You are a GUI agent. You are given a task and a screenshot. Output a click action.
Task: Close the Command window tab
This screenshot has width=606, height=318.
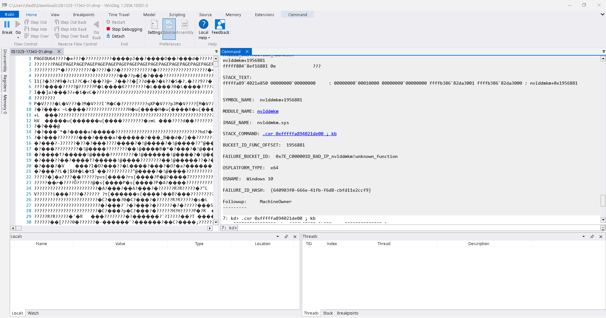[x=247, y=51]
